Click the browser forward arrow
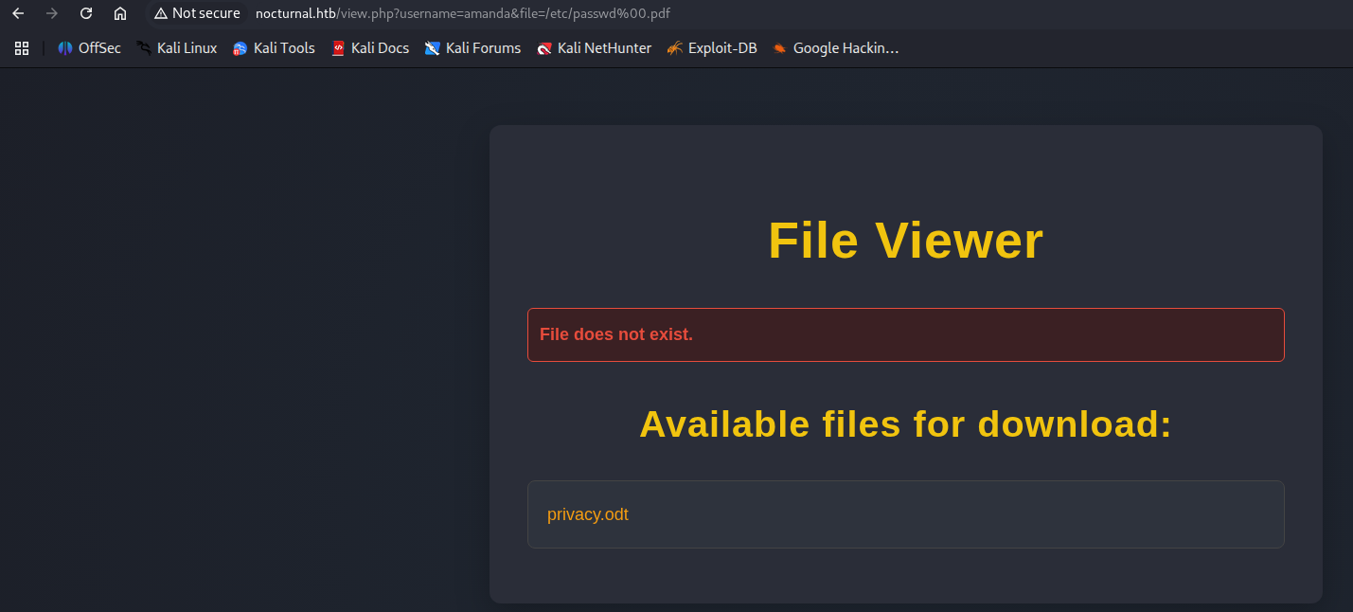1353x612 pixels. click(x=52, y=13)
